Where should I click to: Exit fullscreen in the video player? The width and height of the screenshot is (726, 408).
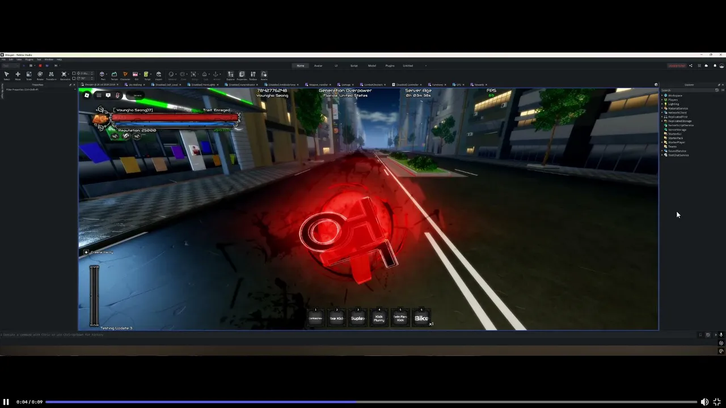click(717, 402)
